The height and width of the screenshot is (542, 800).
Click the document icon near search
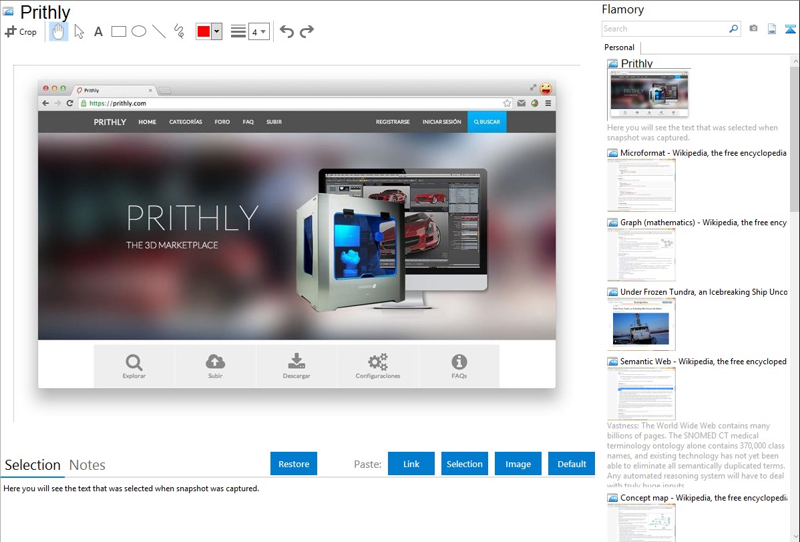(x=772, y=29)
